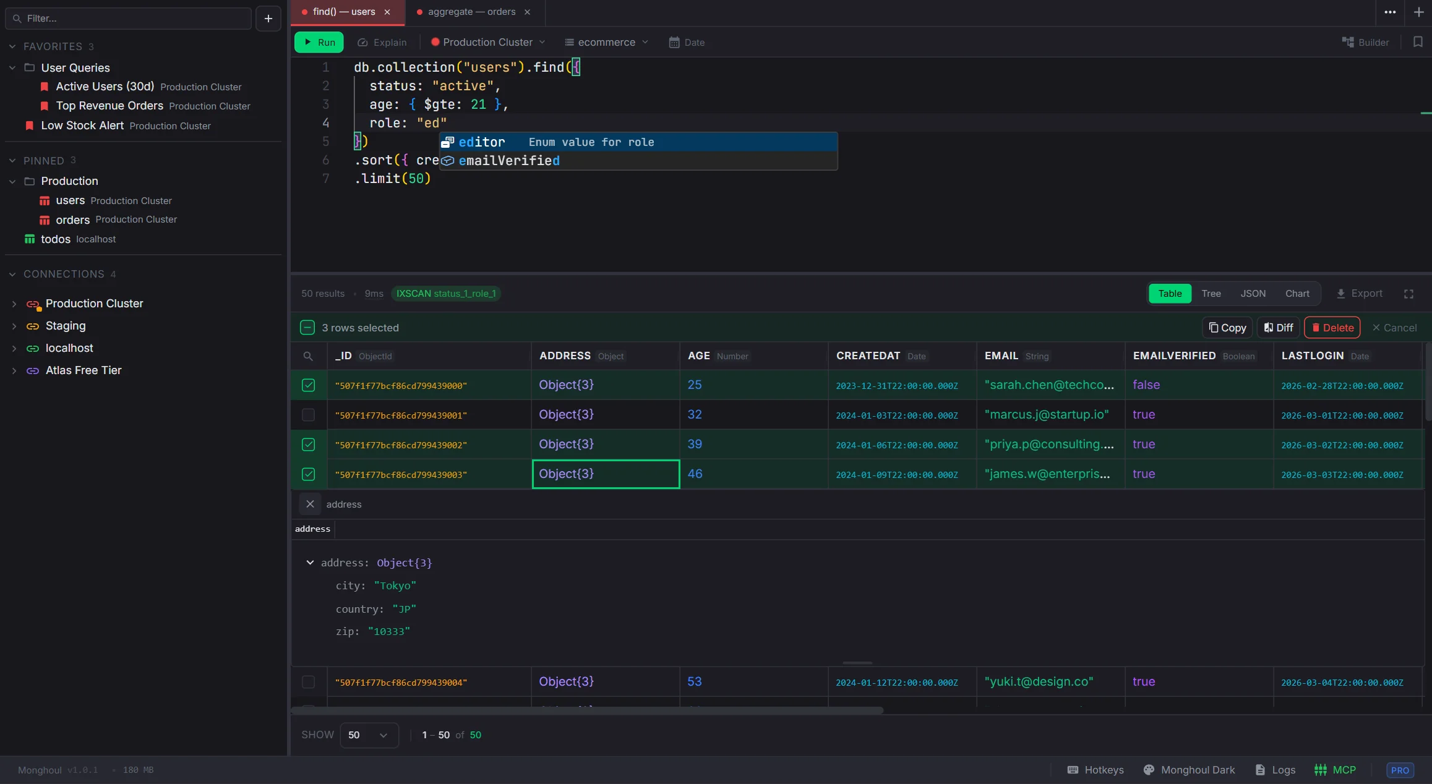Collapse the FAVORITES section
Image resolution: width=1432 pixels, height=784 pixels.
coord(12,46)
